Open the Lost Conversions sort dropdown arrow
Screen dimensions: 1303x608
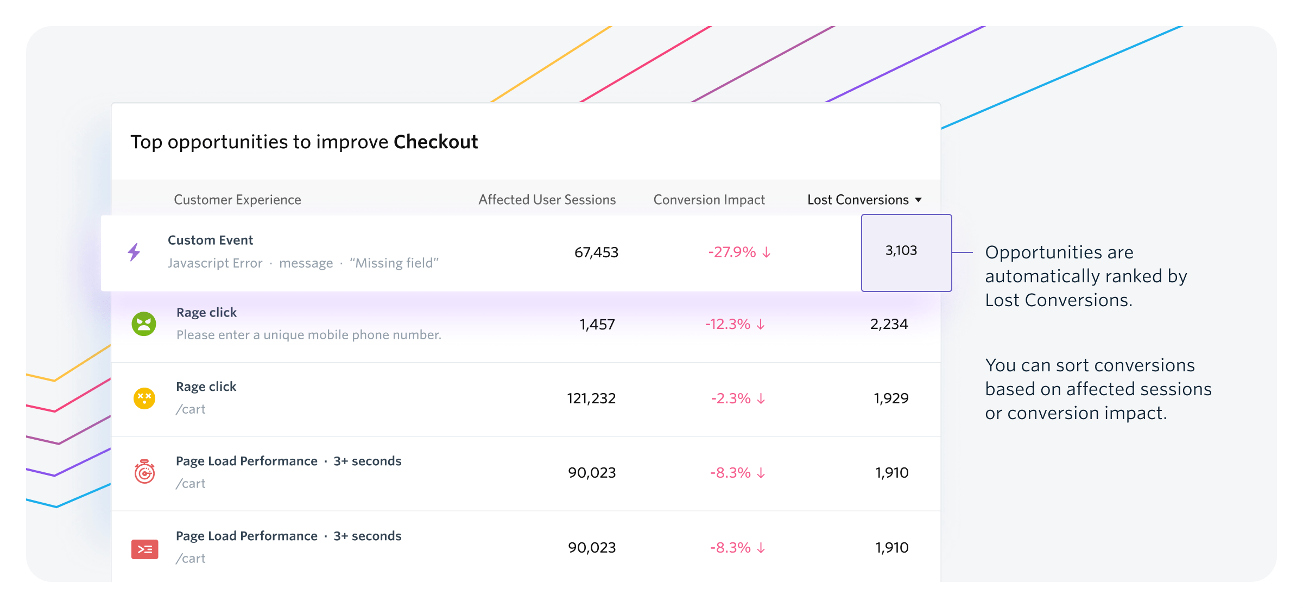coord(919,200)
